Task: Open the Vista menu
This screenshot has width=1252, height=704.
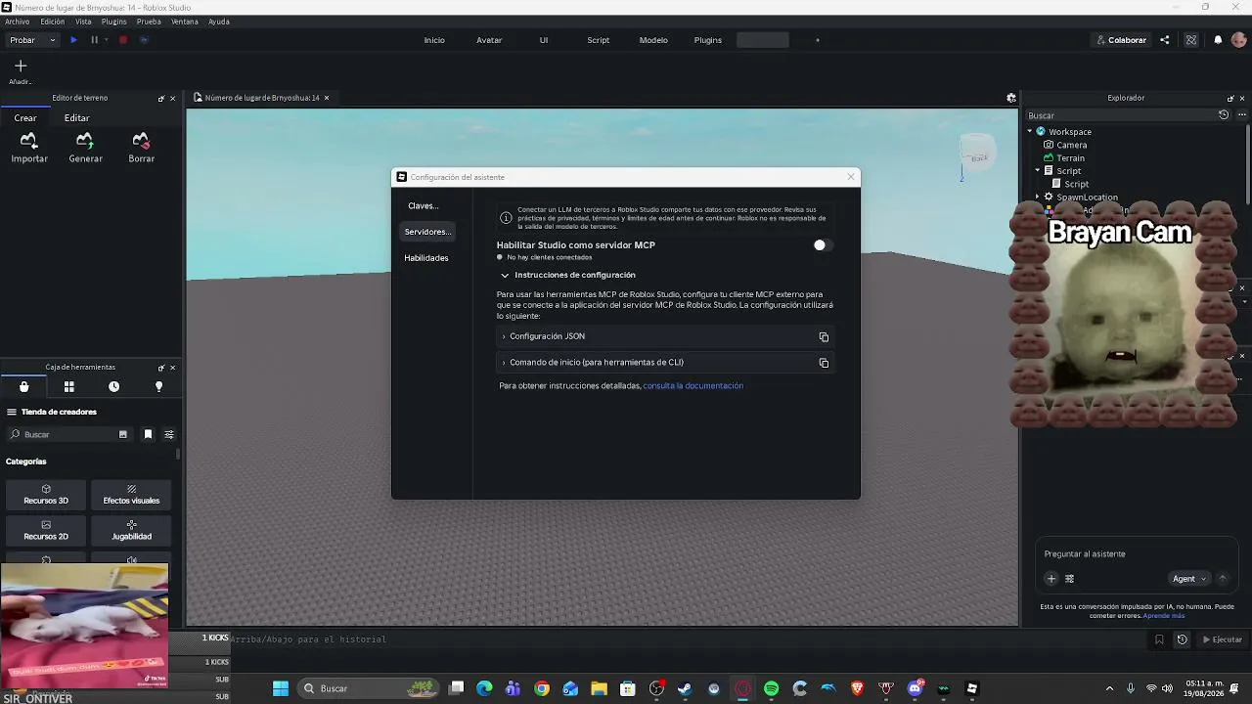Action: (83, 22)
